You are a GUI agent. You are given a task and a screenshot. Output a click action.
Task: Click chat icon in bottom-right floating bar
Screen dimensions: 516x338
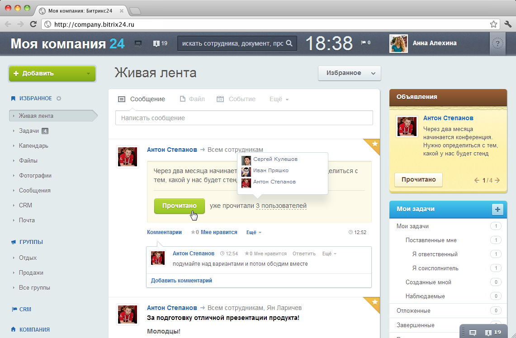click(473, 333)
